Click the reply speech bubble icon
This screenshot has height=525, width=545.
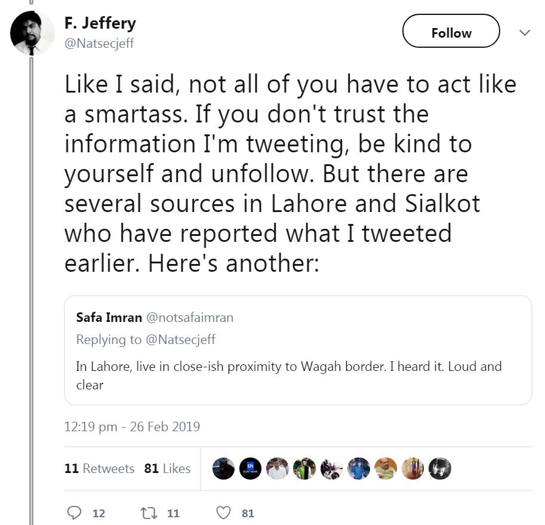tap(75, 512)
